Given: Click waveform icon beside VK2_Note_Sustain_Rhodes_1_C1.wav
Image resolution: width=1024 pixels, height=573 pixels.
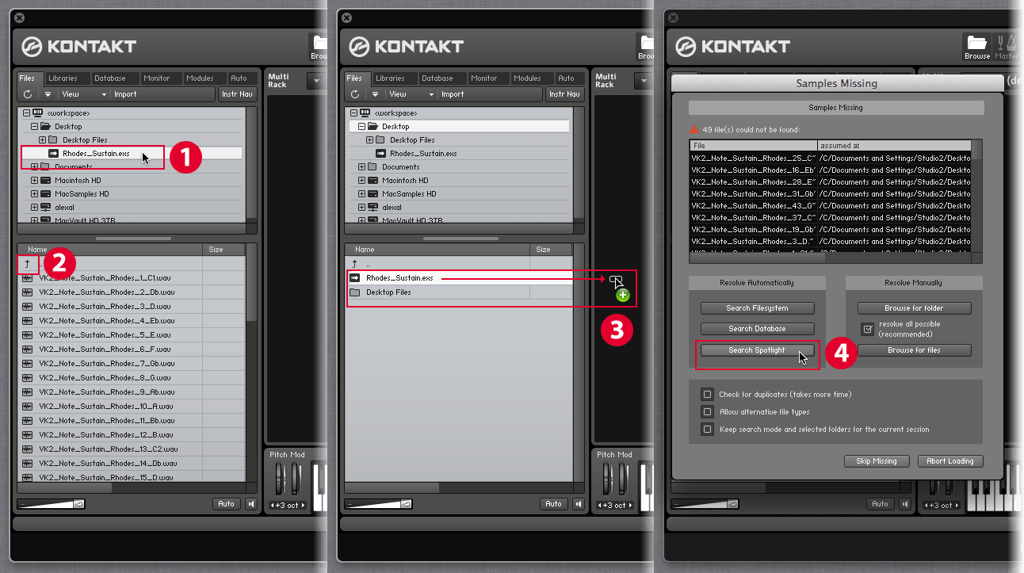Looking at the screenshot, I should 28,278.
